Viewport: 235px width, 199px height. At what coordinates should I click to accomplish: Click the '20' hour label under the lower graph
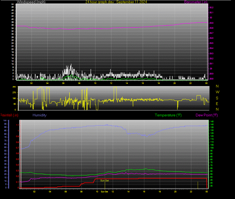(175, 192)
